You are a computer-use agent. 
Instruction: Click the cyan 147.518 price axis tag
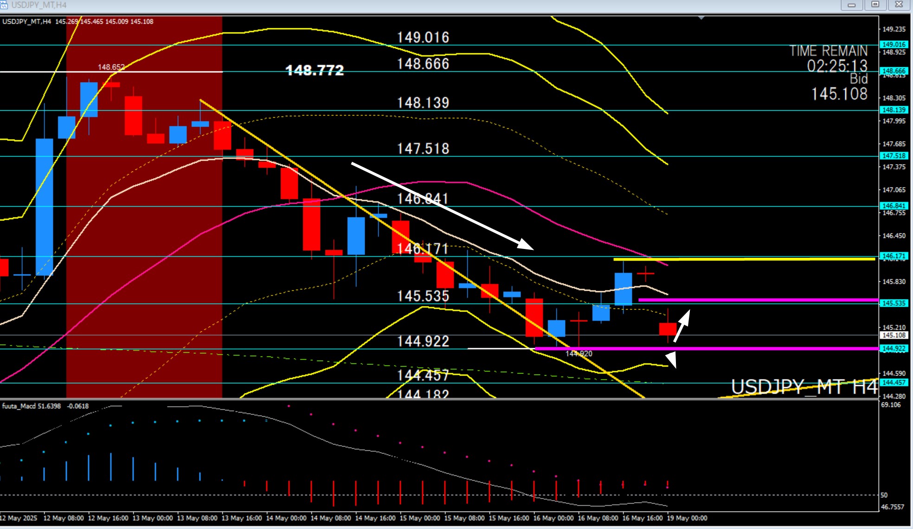pyautogui.click(x=894, y=156)
